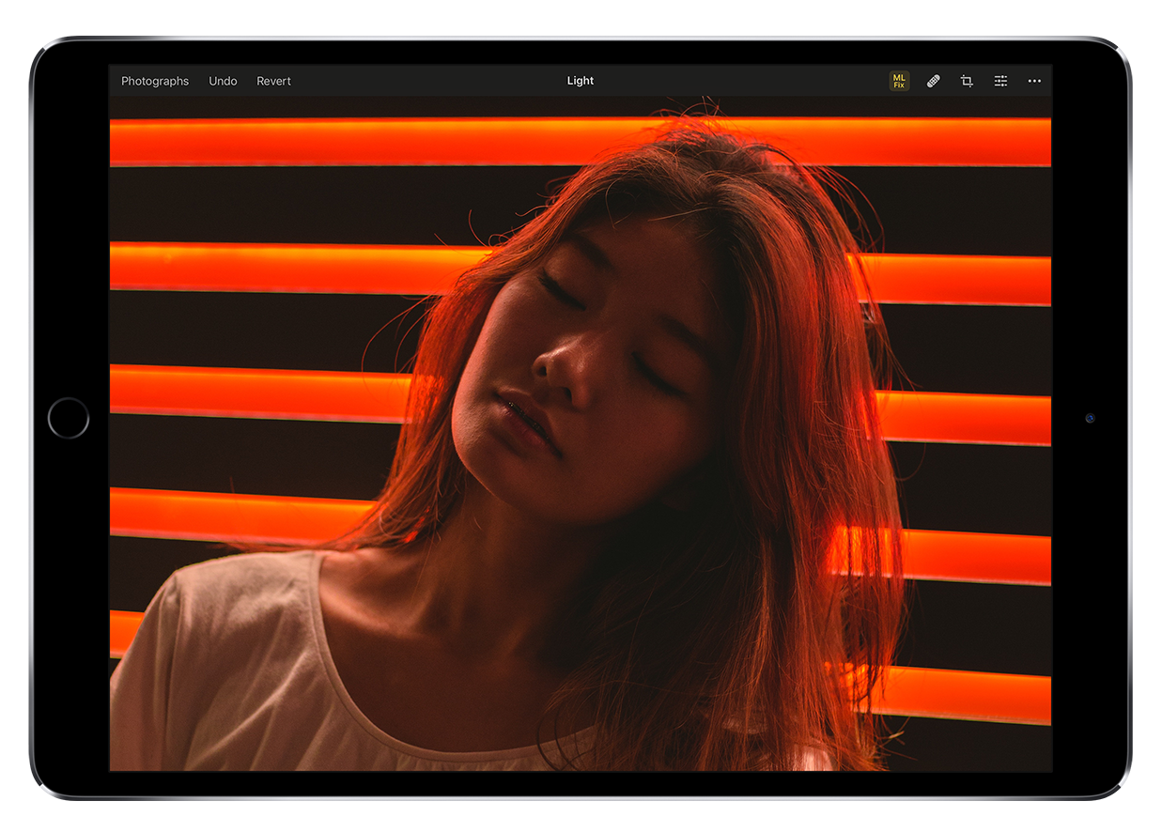Activate the crop and straighten icon
1162x832 pixels.
[x=967, y=81]
